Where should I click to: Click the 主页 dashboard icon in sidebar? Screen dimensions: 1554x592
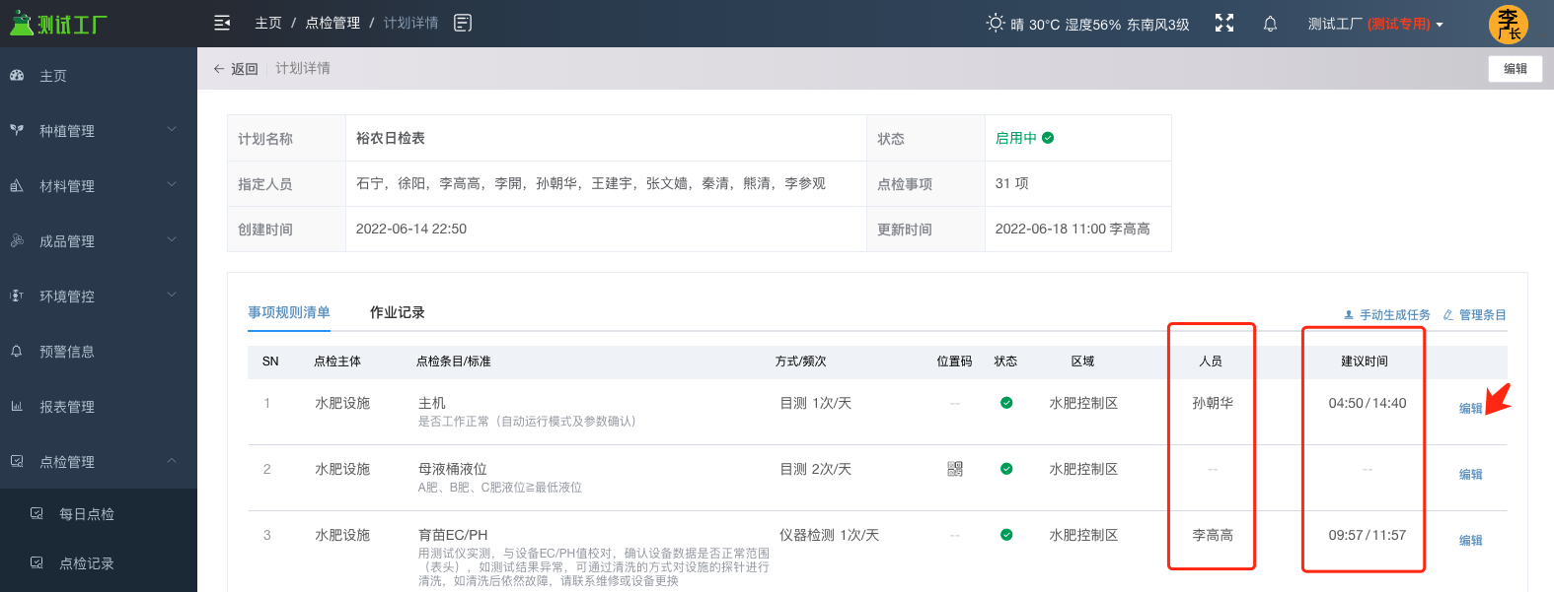[x=17, y=75]
